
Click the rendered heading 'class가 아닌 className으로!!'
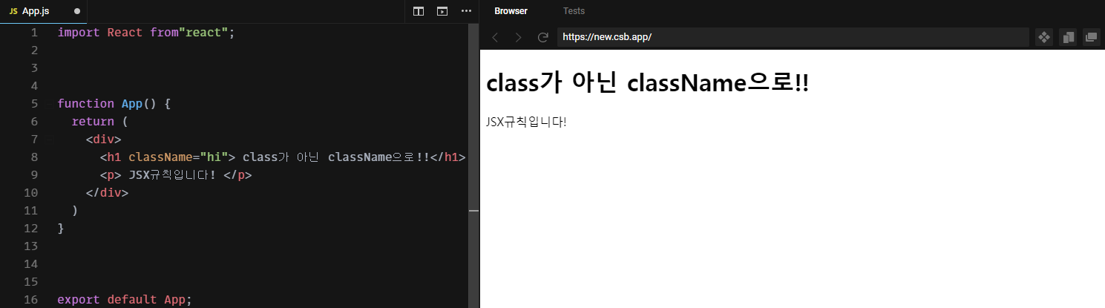pos(648,83)
